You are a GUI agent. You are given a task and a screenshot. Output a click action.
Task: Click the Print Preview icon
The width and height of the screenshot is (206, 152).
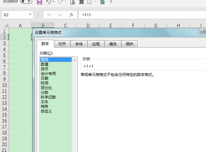73,2
